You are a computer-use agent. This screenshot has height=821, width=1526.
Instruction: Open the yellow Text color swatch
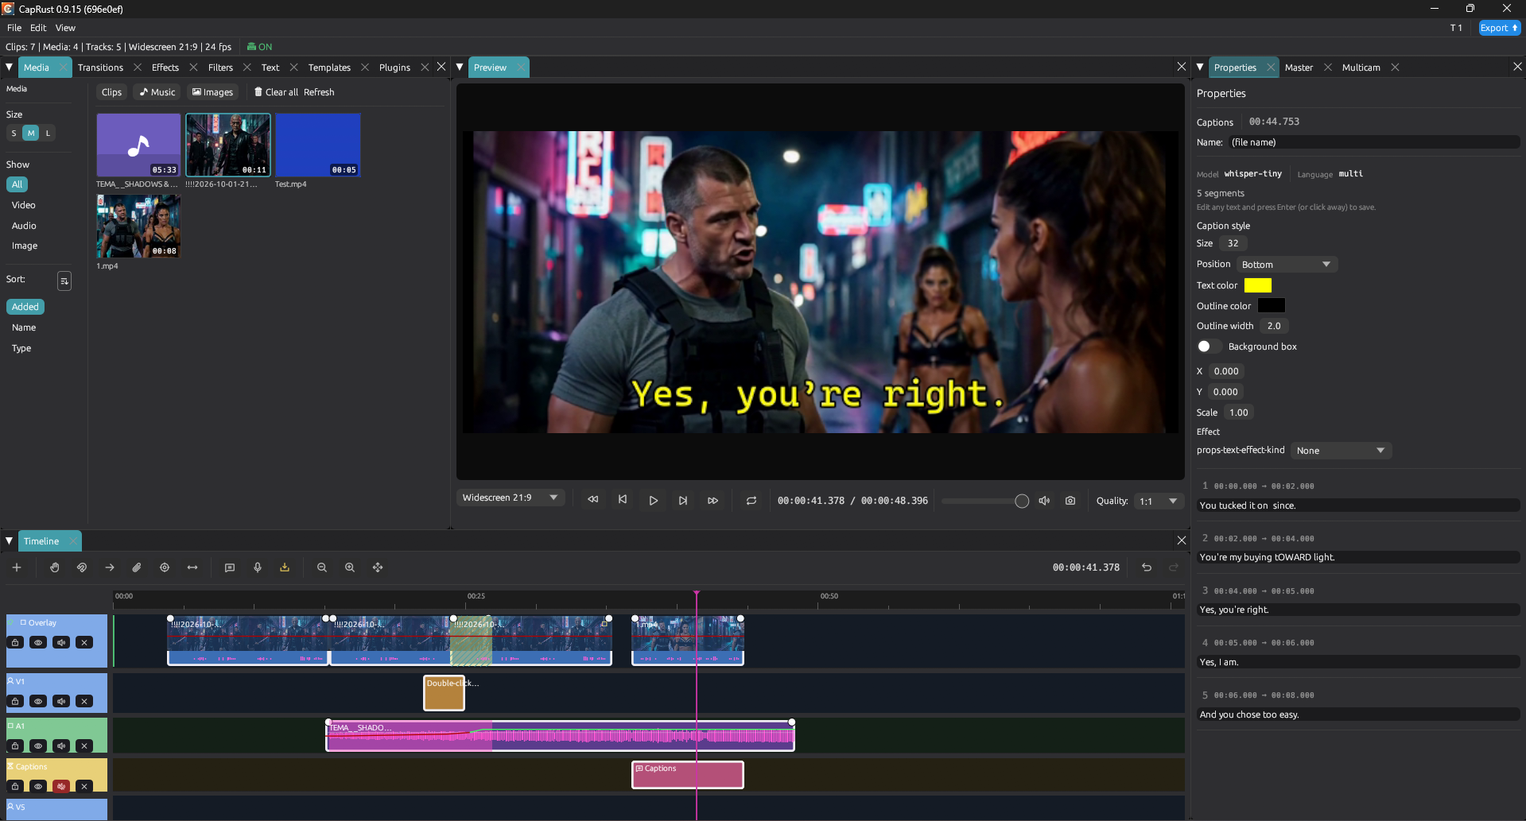[x=1257, y=285]
